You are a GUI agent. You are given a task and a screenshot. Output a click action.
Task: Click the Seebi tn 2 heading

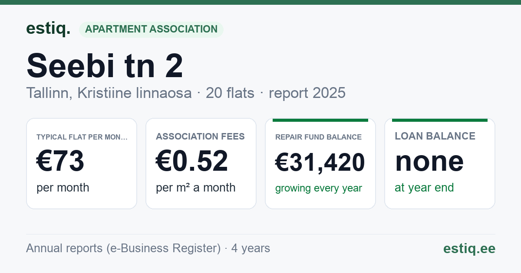[105, 65]
